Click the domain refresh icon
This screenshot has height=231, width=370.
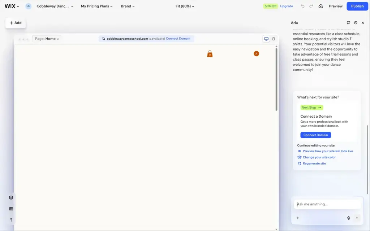point(103,39)
